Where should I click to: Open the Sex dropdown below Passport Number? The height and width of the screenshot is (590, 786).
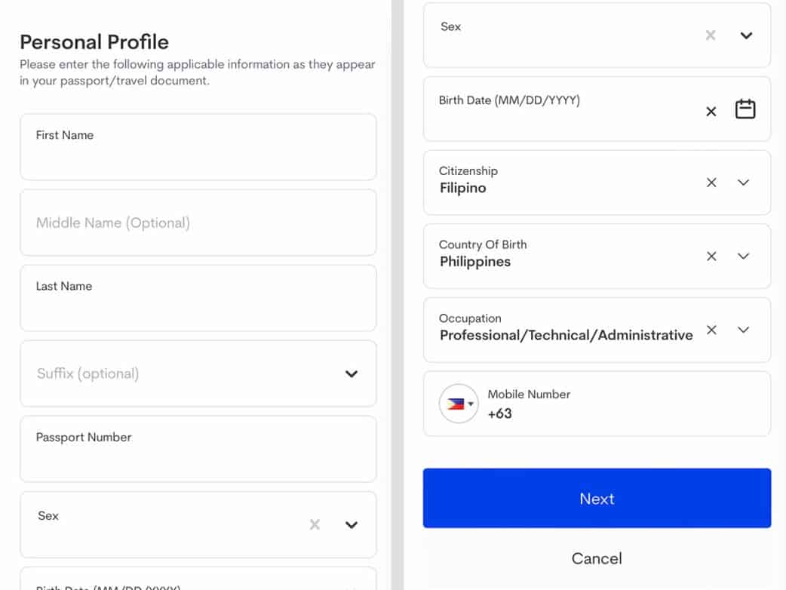click(351, 524)
